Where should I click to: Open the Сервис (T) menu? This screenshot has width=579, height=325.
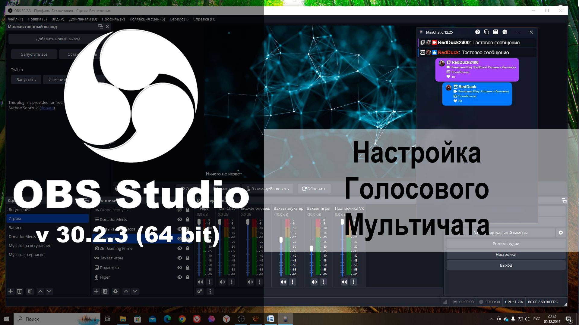[x=179, y=19]
